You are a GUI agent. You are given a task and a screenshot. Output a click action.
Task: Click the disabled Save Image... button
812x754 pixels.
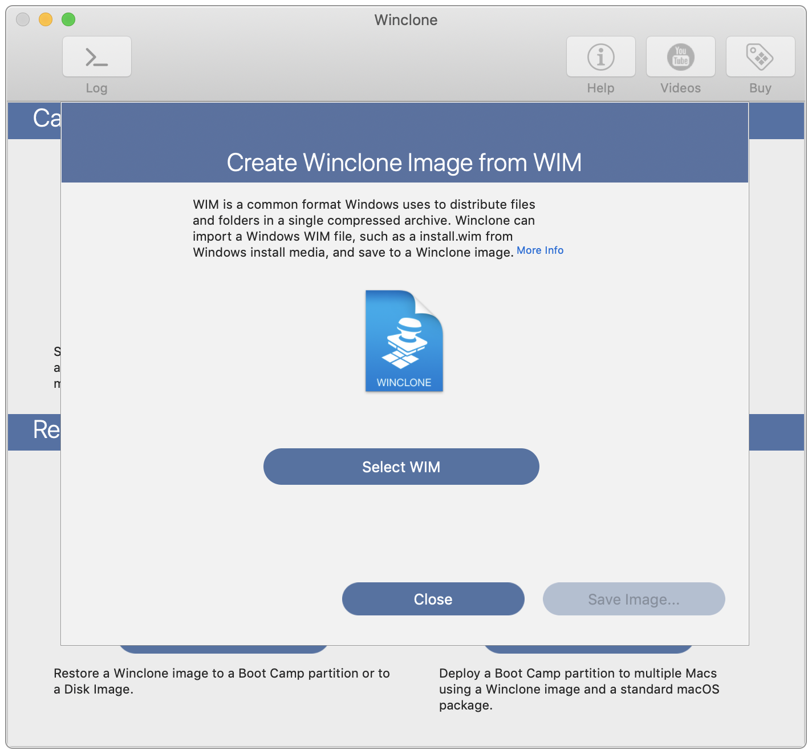[634, 599]
